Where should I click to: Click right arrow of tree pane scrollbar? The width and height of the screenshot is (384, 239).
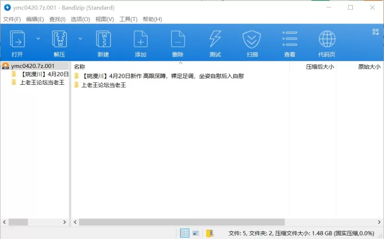[65, 222]
